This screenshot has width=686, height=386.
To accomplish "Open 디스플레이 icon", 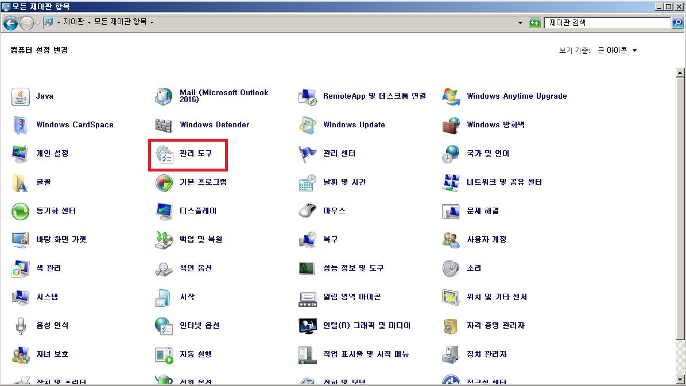I will click(x=164, y=211).
